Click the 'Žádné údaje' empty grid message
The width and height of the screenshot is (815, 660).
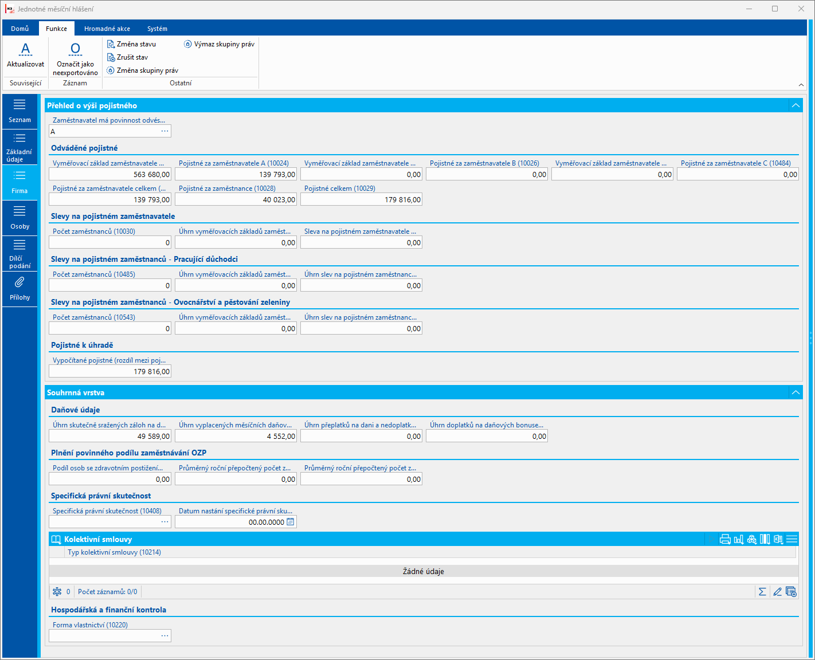pyautogui.click(x=424, y=571)
